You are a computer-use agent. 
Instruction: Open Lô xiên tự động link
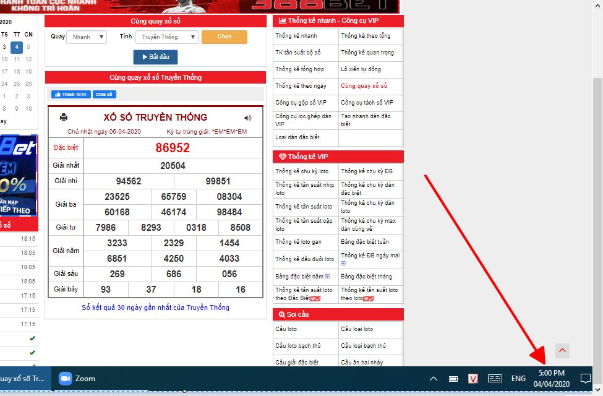coord(361,69)
